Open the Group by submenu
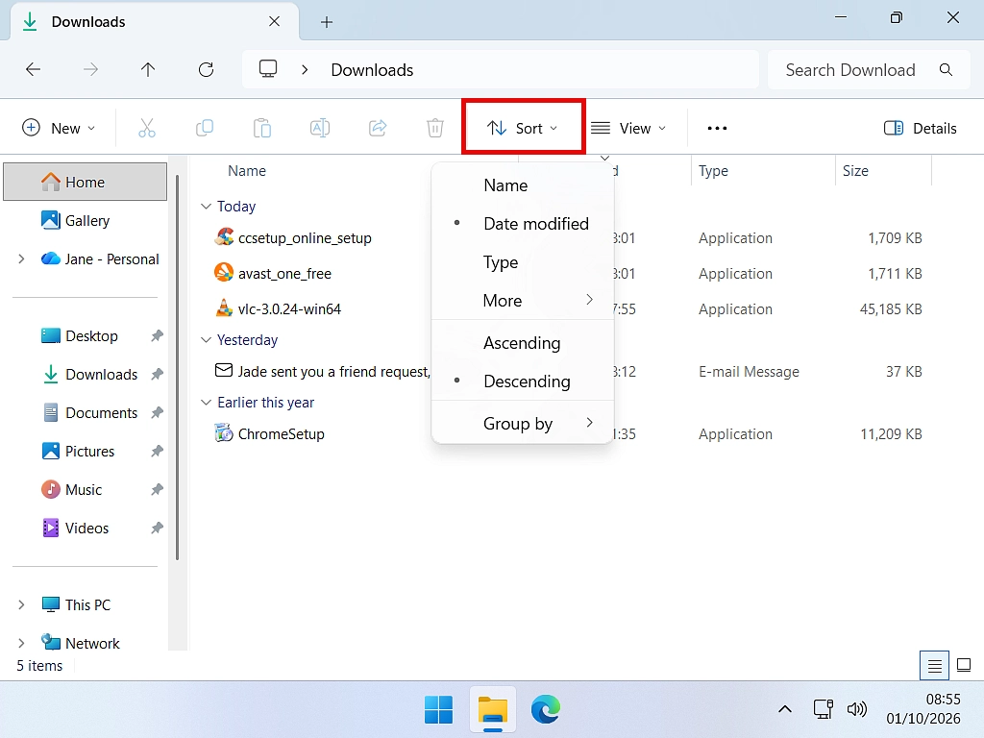 point(522,424)
